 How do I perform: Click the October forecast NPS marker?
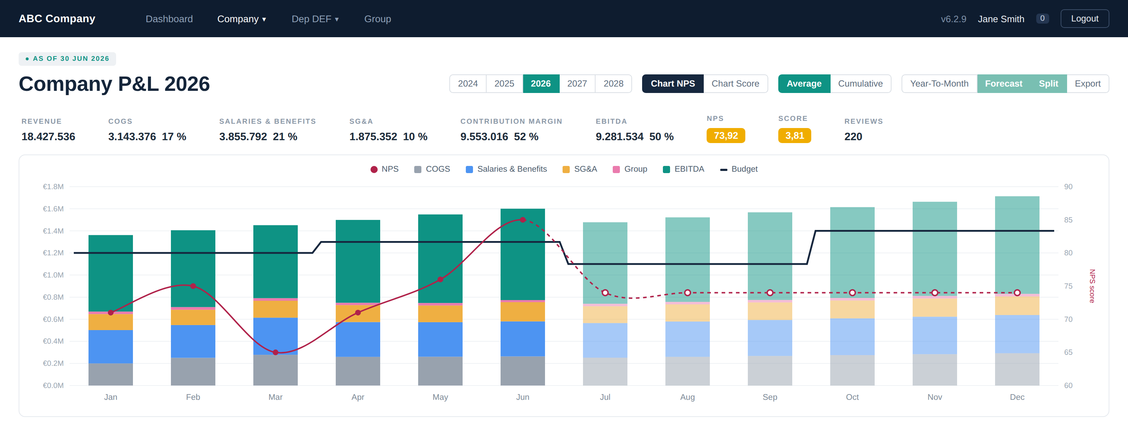tap(852, 293)
